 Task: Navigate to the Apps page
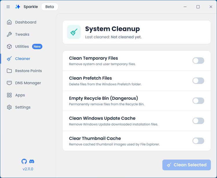pos(20,95)
